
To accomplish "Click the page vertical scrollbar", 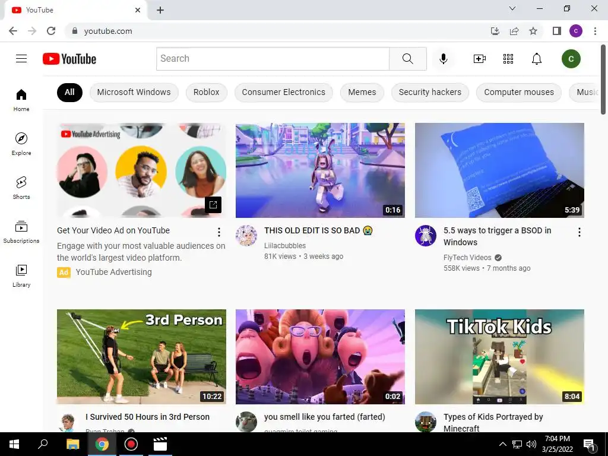I will point(603,80).
